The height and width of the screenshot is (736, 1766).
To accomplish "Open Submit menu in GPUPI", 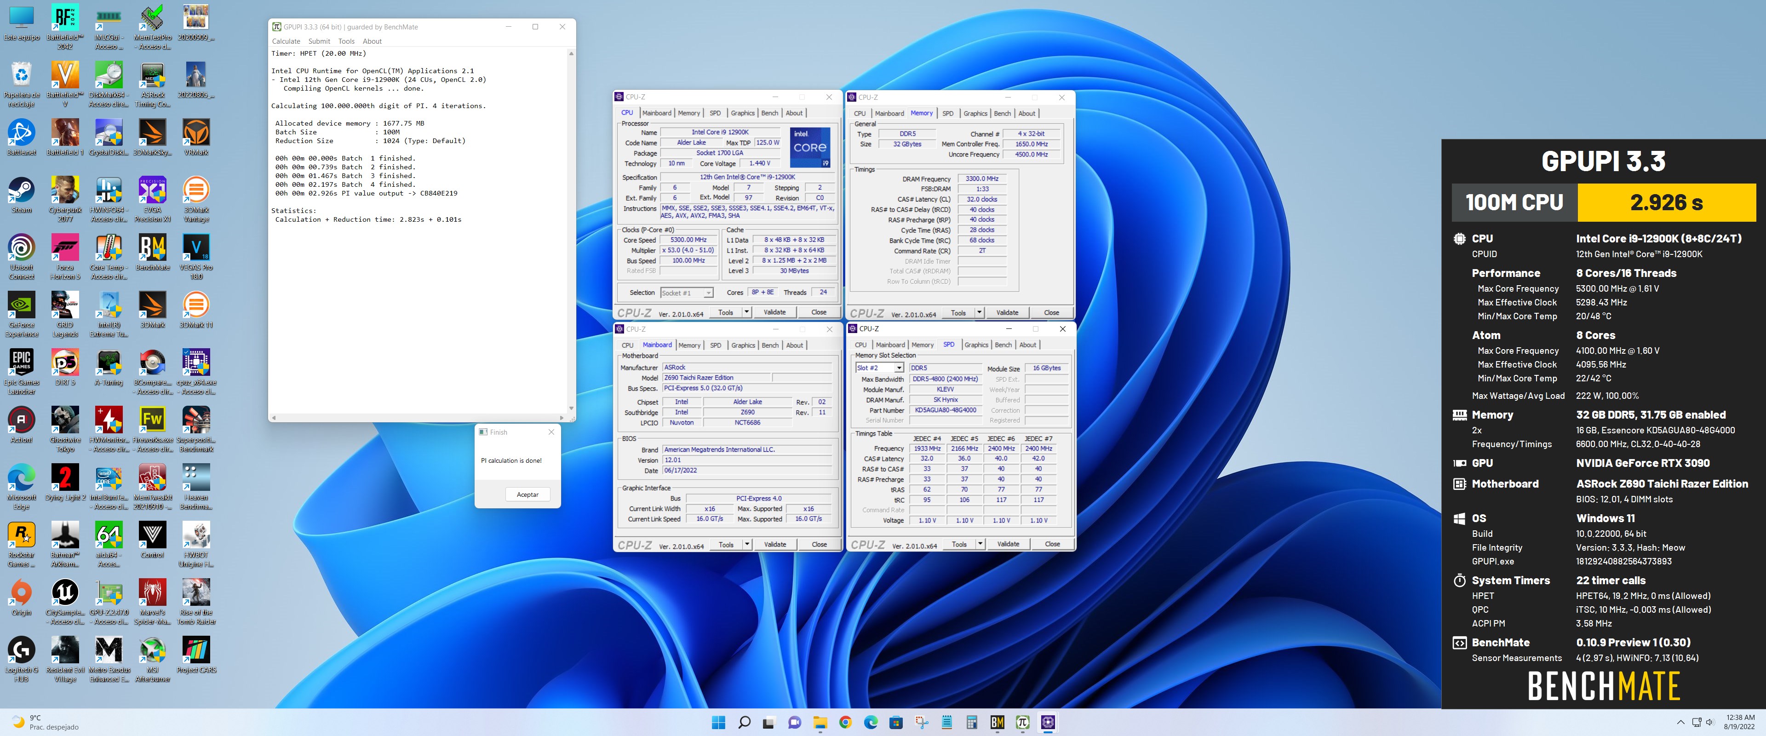I will [x=319, y=41].
